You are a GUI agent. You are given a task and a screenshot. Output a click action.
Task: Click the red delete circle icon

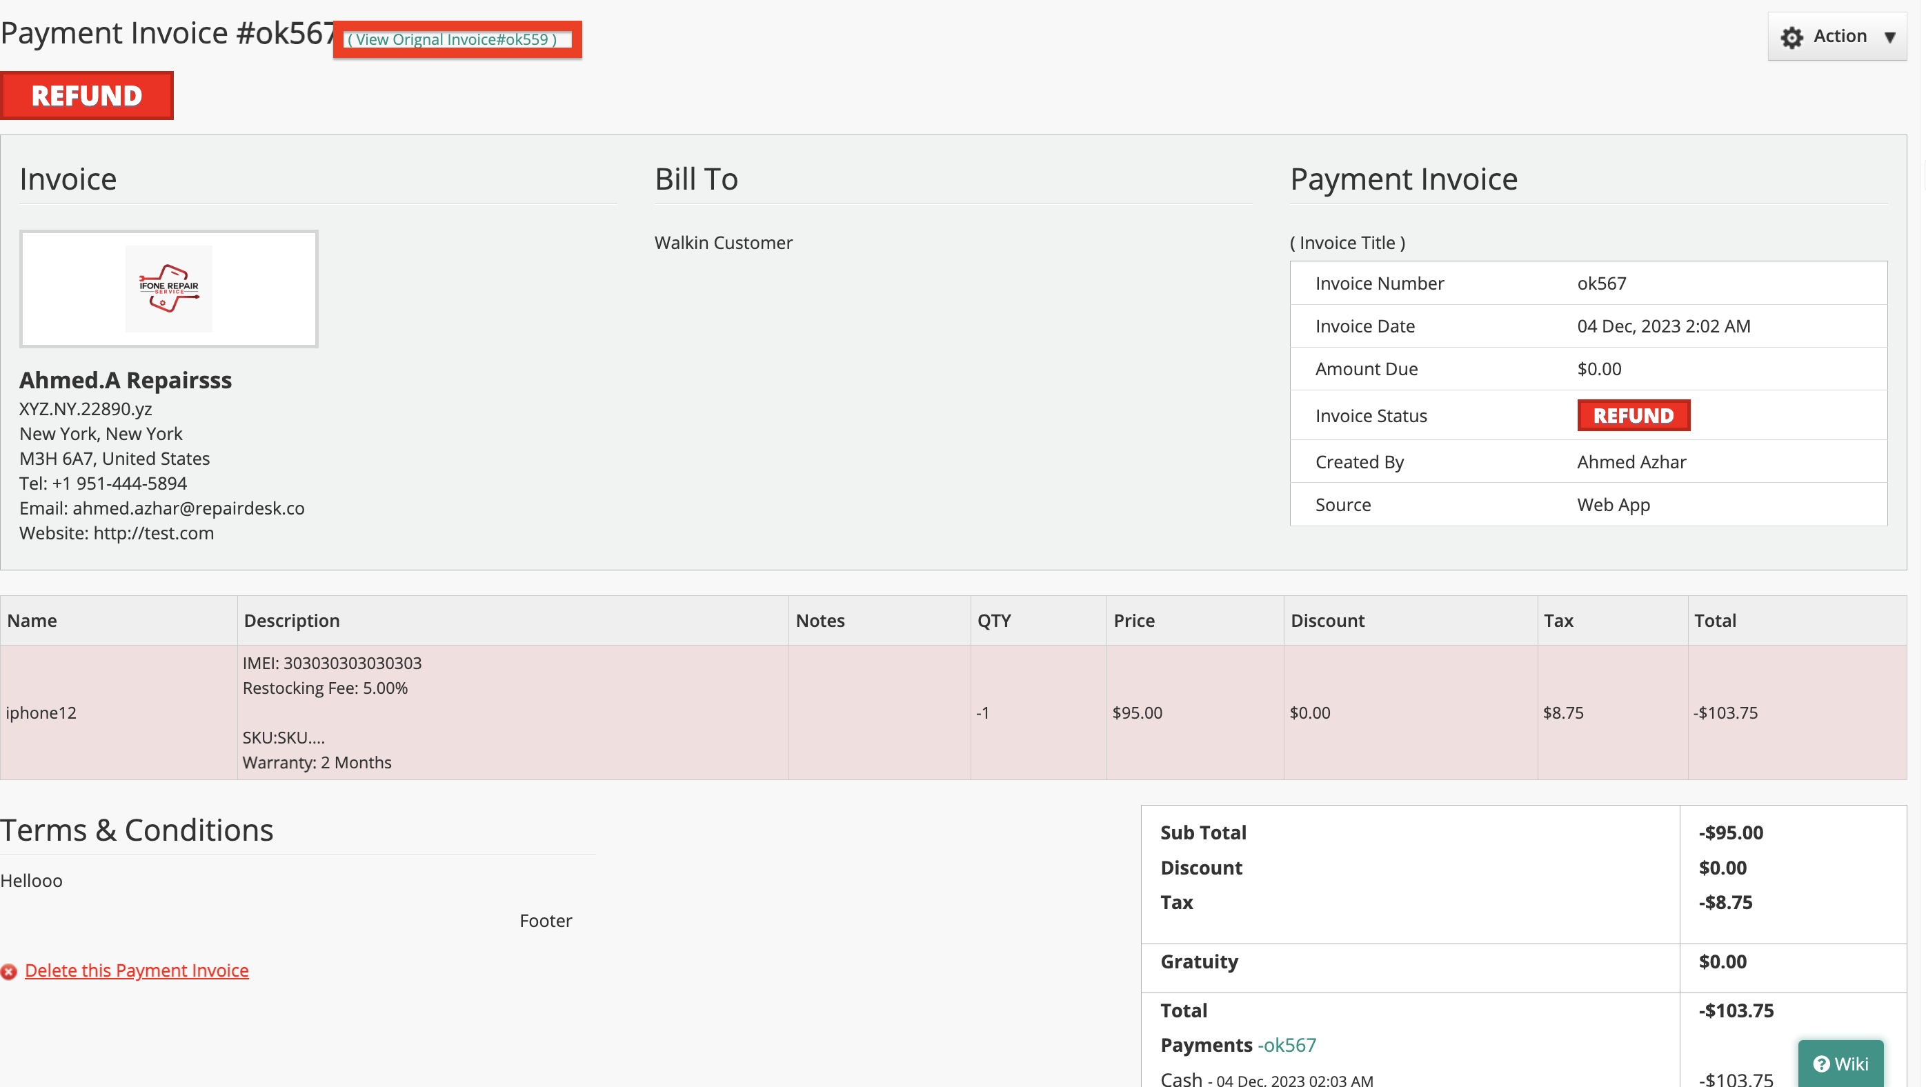pyautogui.click(x=9, y=971)
